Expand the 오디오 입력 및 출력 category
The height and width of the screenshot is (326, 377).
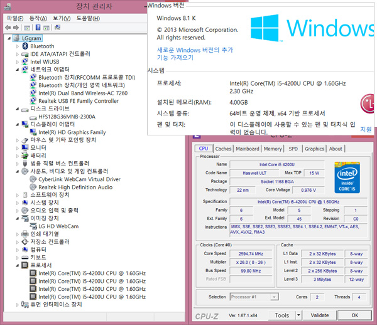(x=18, y=211)
